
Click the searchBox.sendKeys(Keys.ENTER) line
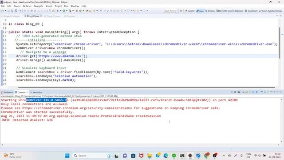(x=46, y=80)
